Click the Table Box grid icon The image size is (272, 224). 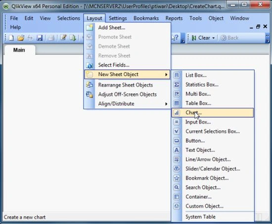(x=177, y=103)
